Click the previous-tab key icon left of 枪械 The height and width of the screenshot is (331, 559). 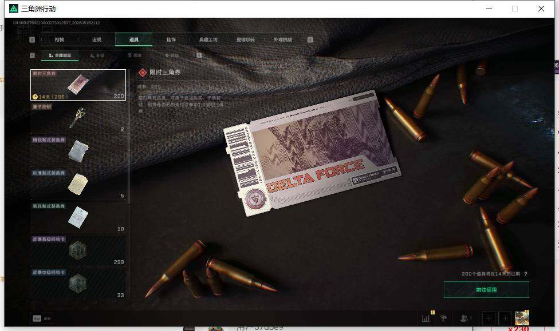pos(32,39)
